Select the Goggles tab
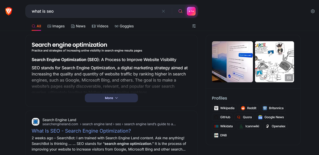 (x=124, y=26)
